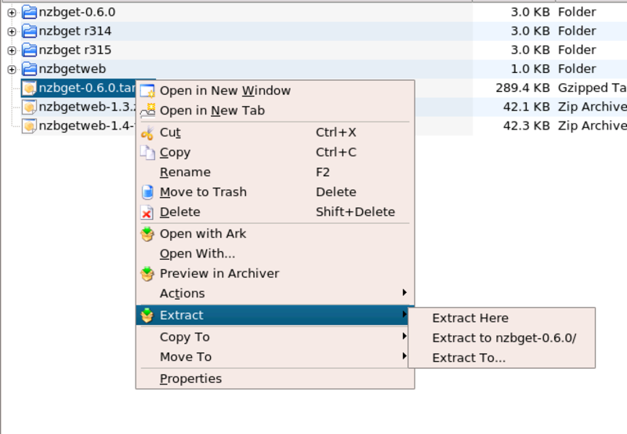Expand the nzbget r314 folder tree node
Screen dimensions: 627x434
click(x=12, y=31)
